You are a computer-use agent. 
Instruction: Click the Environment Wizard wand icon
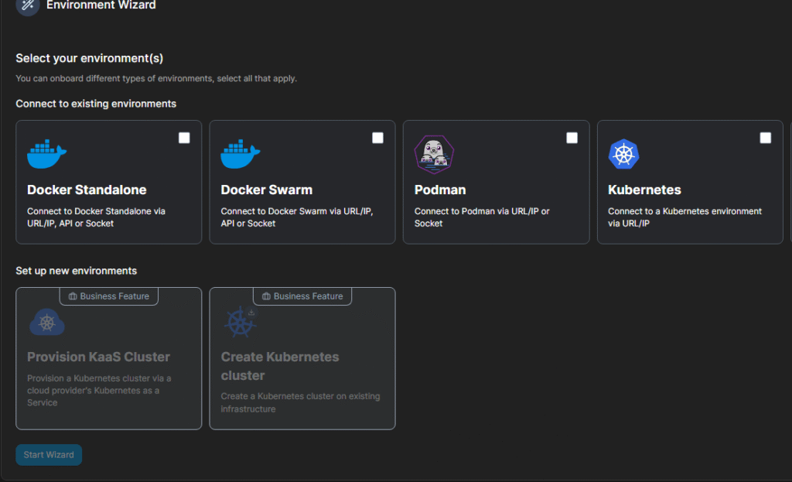coord(28,5)
